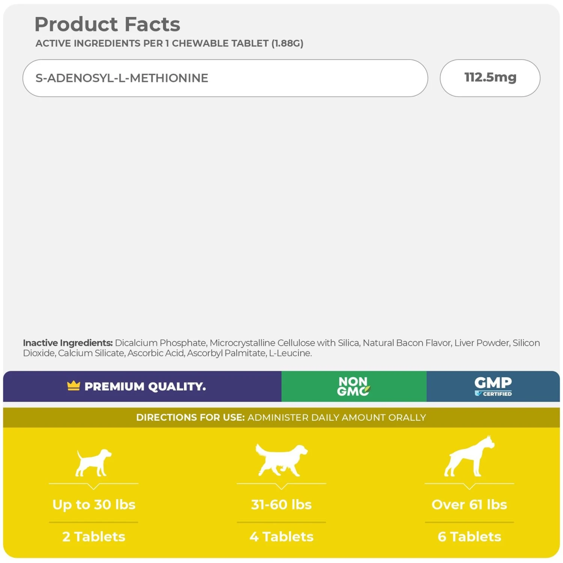Click the Inactive Ingredients paragraph

click(x=281, y=348)
